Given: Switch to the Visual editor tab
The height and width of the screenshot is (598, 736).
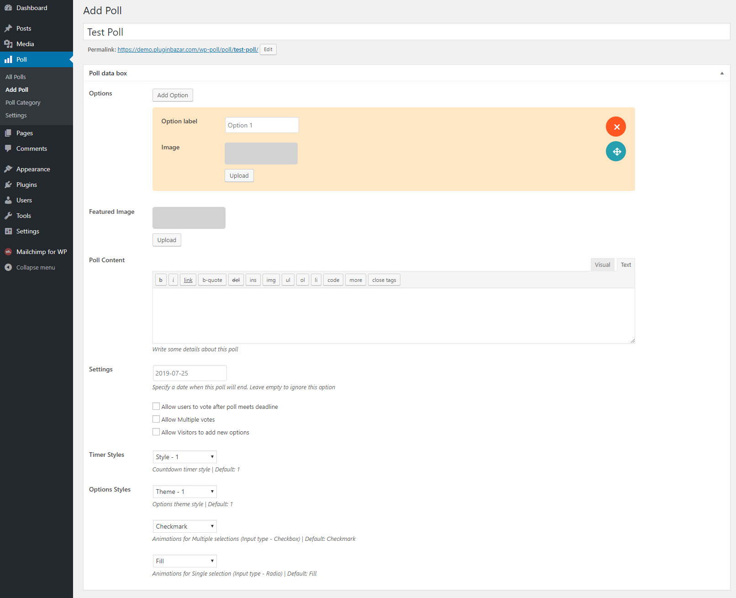Looking at the screenshot, I should pyautogui.click(x=602, y=265).
